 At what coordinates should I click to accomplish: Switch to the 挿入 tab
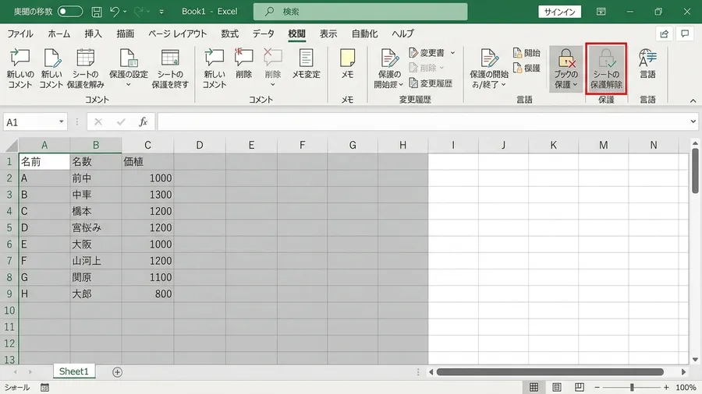(93, 34)
